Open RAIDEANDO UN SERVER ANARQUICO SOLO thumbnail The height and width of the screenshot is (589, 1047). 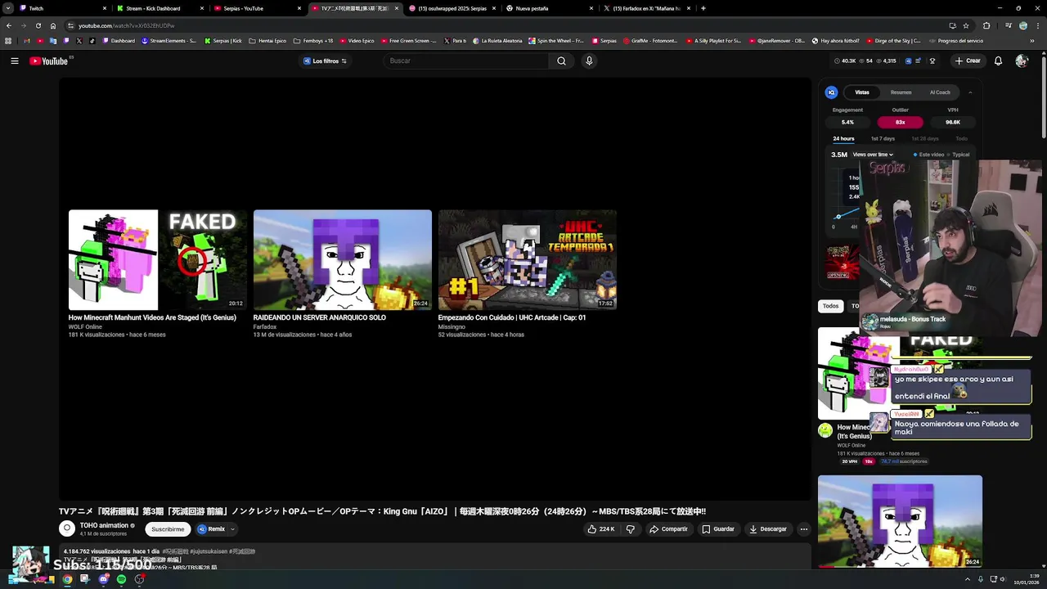[x=342, y=259]
